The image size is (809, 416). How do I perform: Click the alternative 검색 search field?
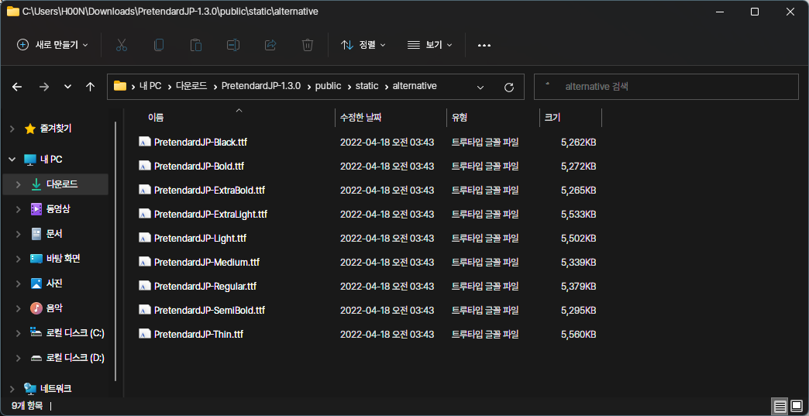point(666,87)
